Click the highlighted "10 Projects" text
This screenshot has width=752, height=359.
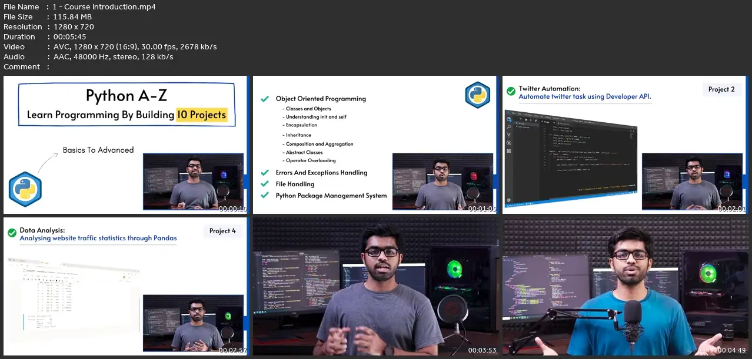click(201, 115)
